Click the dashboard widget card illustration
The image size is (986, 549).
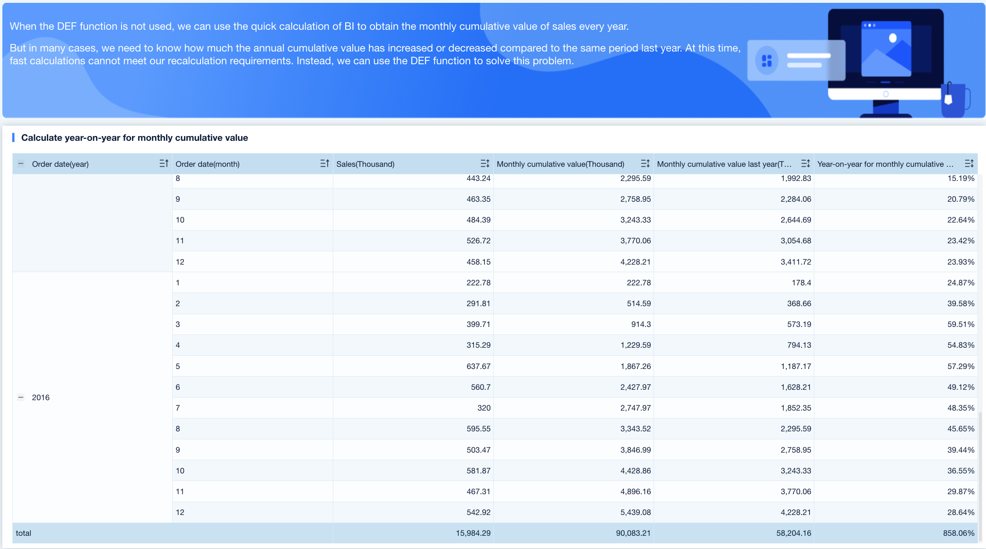coord(796,60)
